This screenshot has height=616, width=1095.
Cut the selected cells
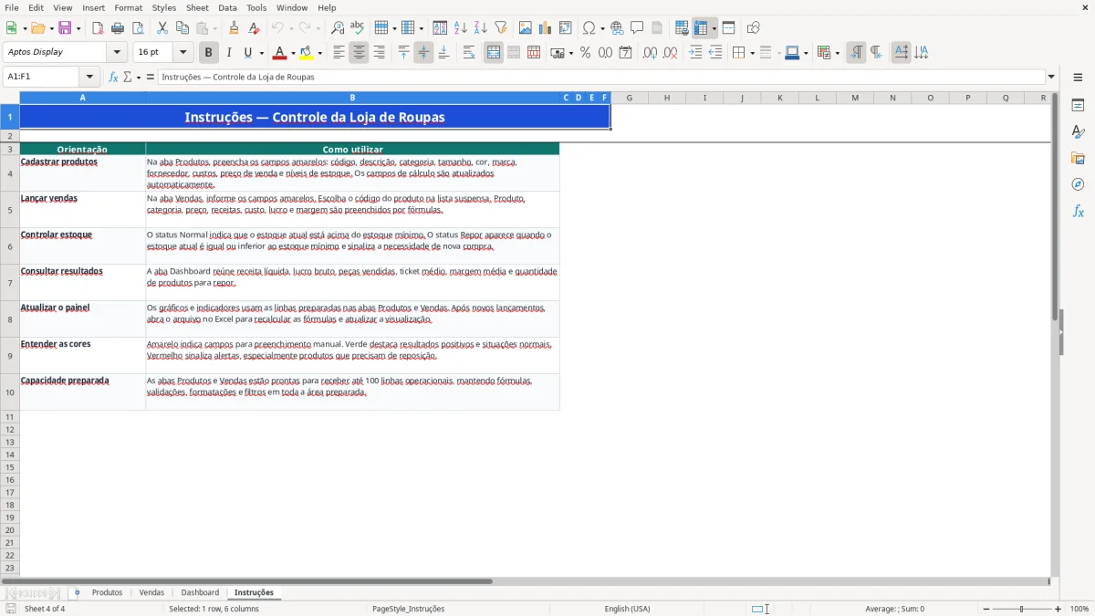162,28
